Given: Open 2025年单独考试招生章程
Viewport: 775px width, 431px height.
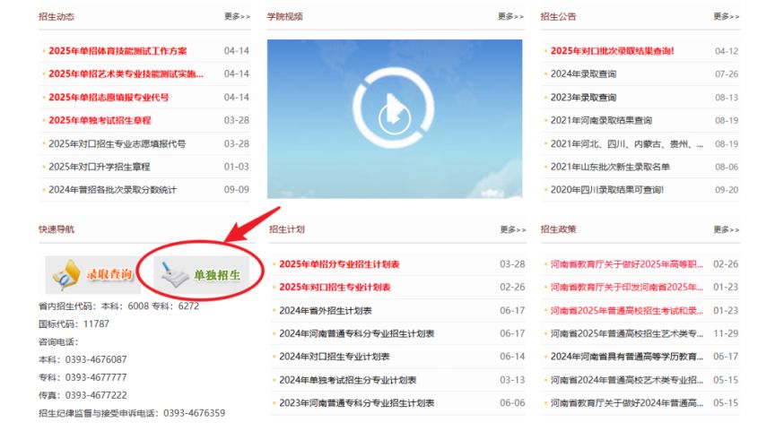Looking at the screenshot, I should point(100,120).
